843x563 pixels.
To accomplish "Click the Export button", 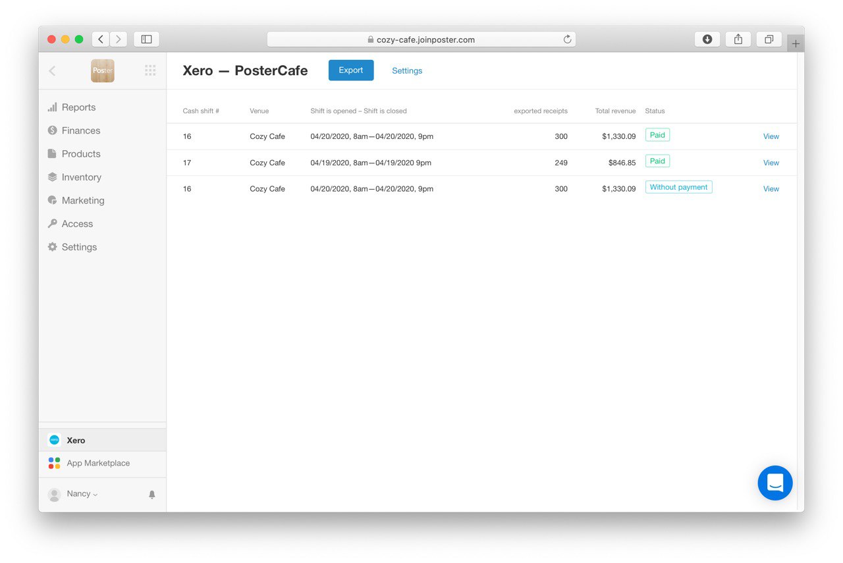I will tap(351, 70).
